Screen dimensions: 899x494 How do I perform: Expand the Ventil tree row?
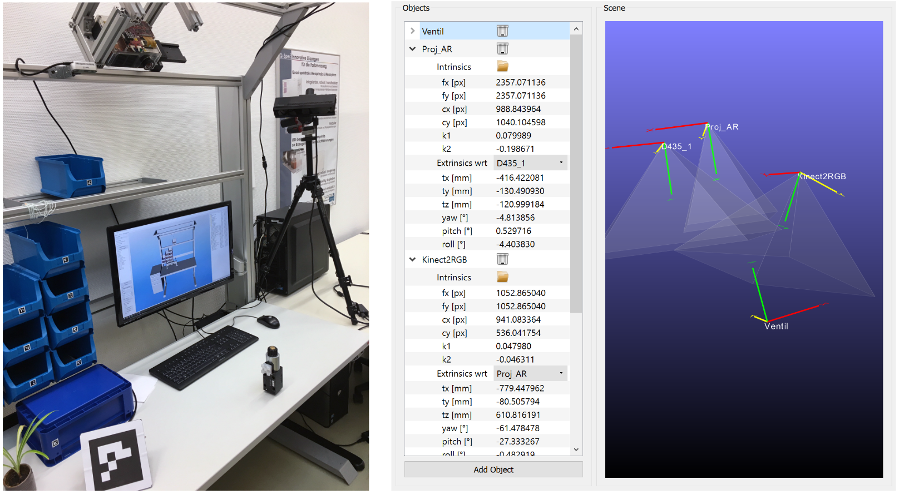[412, 31]
